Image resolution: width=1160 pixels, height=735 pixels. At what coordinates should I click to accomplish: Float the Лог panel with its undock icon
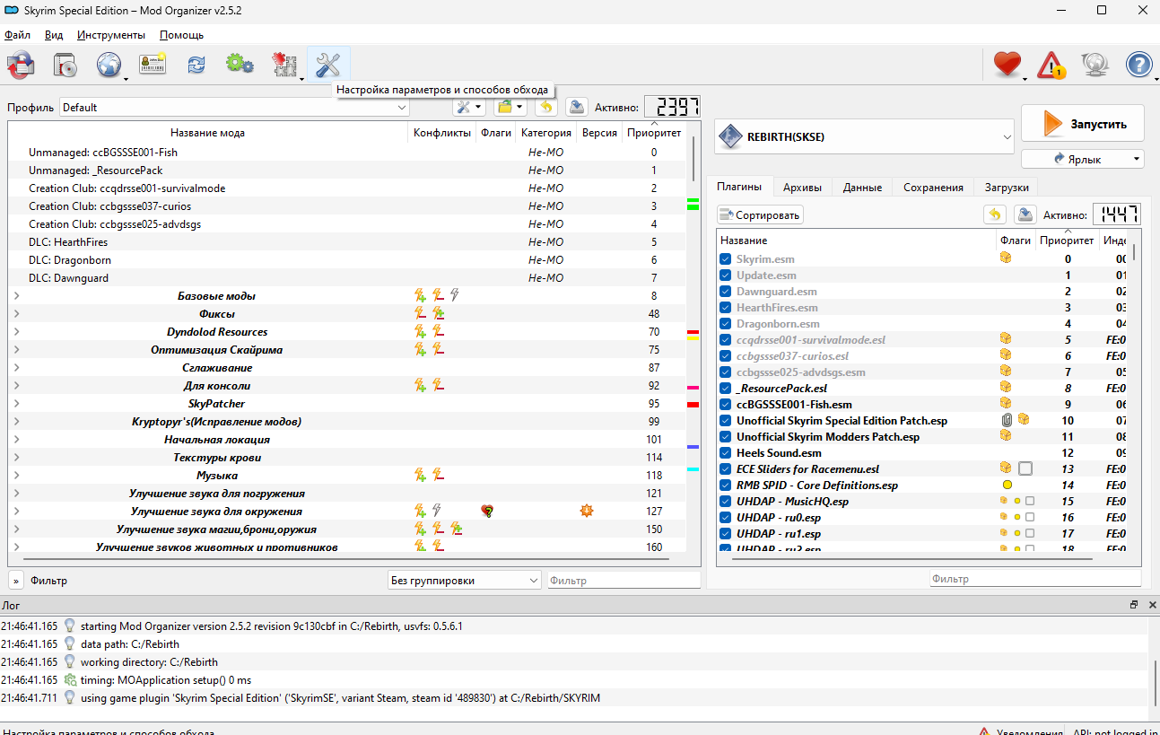tap(1134, 605)
